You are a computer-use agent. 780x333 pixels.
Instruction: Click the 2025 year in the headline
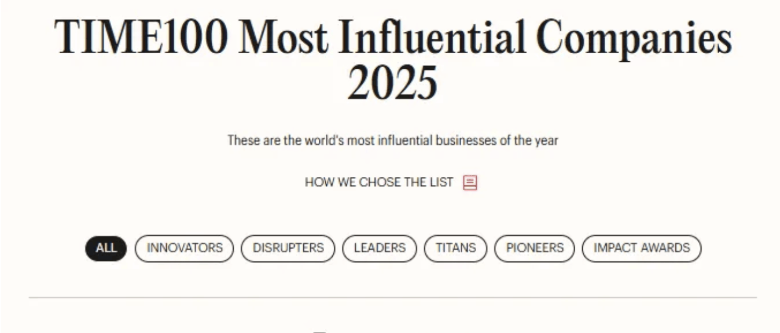click(x=392, y=83)
